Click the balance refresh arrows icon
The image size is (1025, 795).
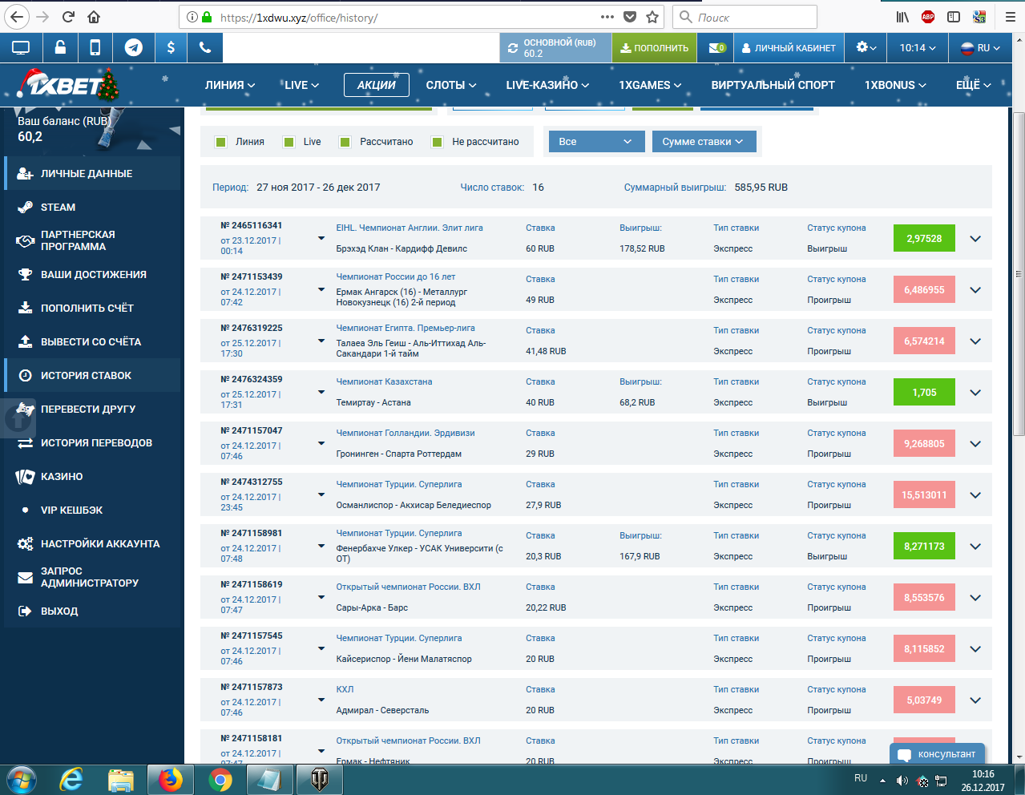coord(513,48)
